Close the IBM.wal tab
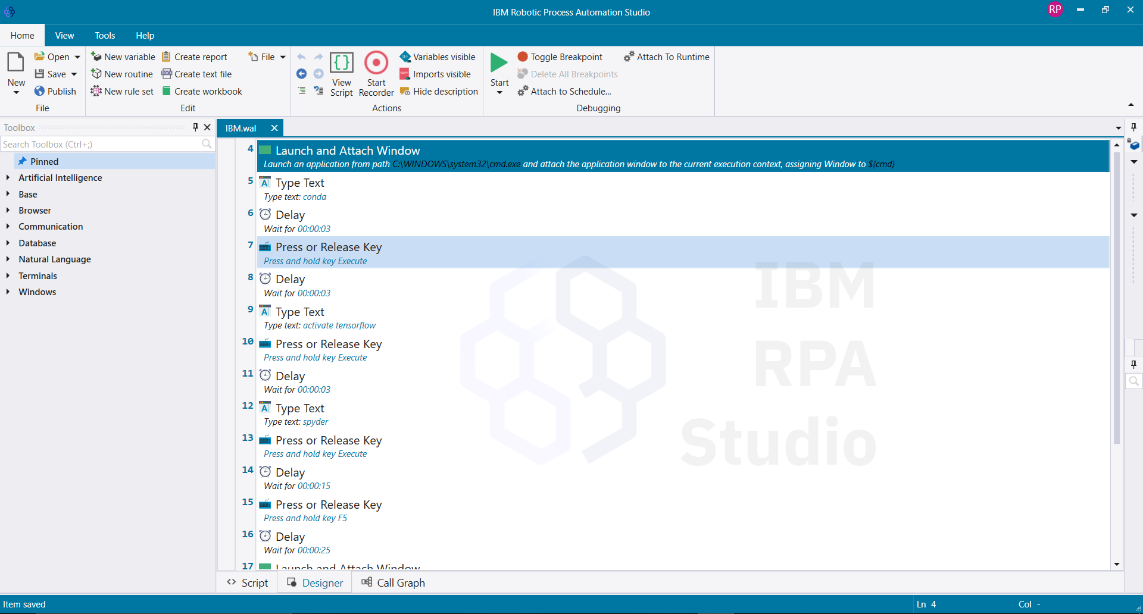The height and width of the screenshot is (614, 1143). [x=274, y=128]
